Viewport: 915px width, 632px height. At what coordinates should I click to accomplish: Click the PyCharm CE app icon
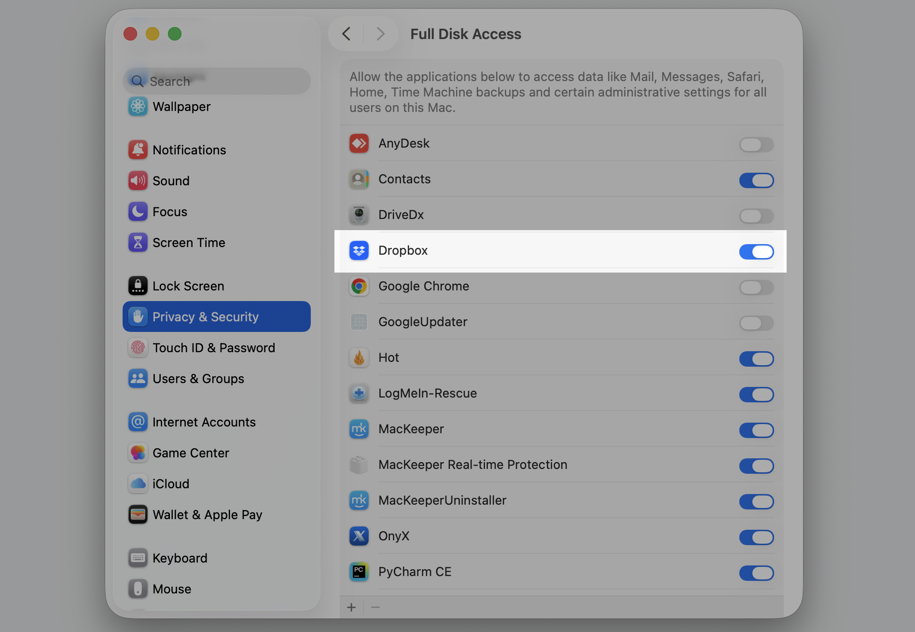[359, 572]
